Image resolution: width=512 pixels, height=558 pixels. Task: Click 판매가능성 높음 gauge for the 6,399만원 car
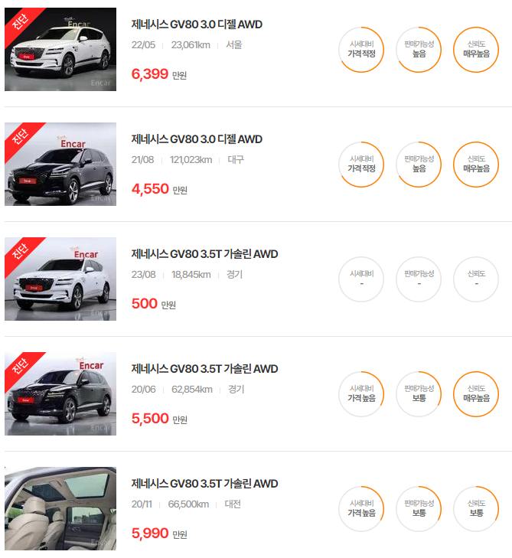419,50
